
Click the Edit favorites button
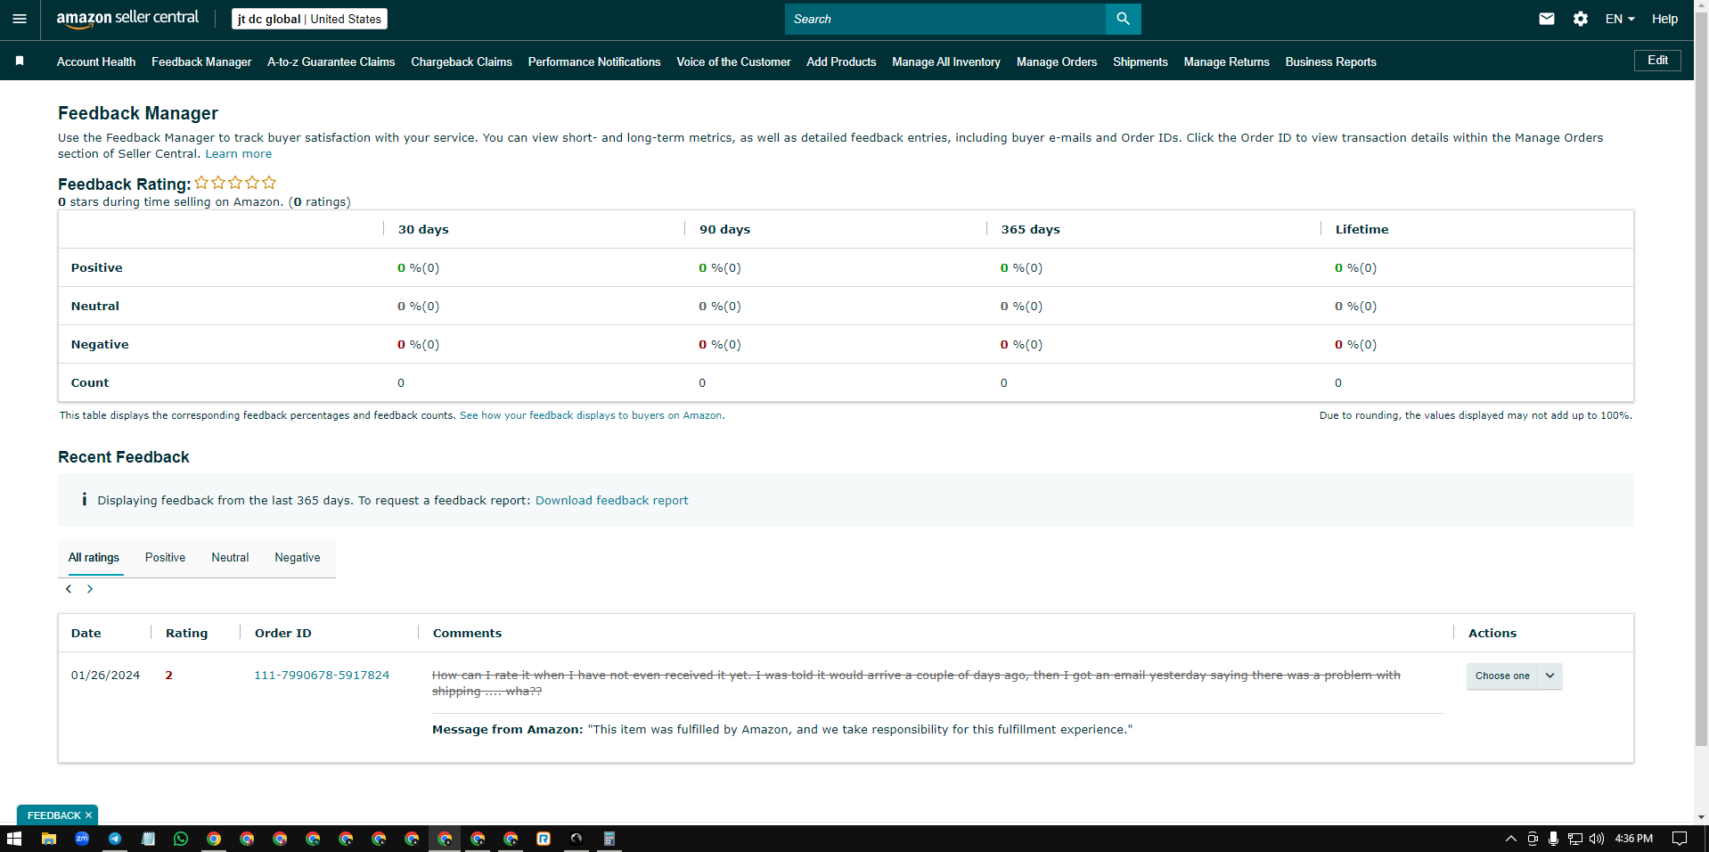(1657, 61)
